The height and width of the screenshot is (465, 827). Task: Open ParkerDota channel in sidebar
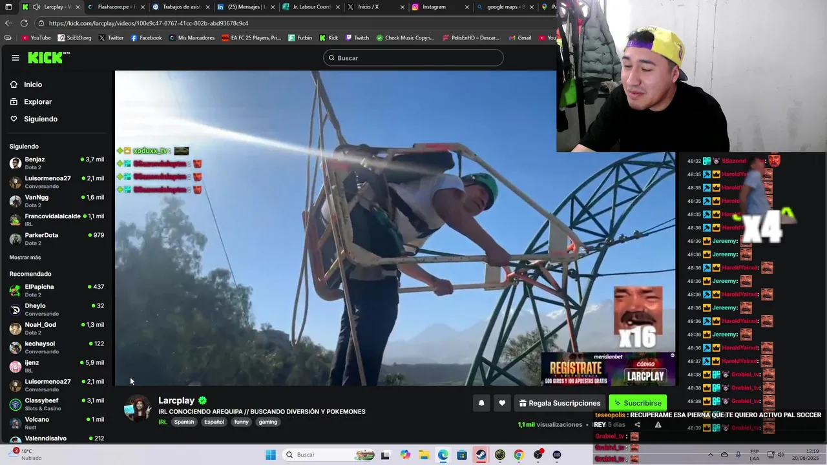pos(57,238)
